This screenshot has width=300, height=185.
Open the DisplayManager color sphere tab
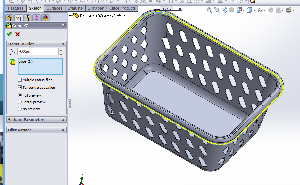(x=46, y=18)
